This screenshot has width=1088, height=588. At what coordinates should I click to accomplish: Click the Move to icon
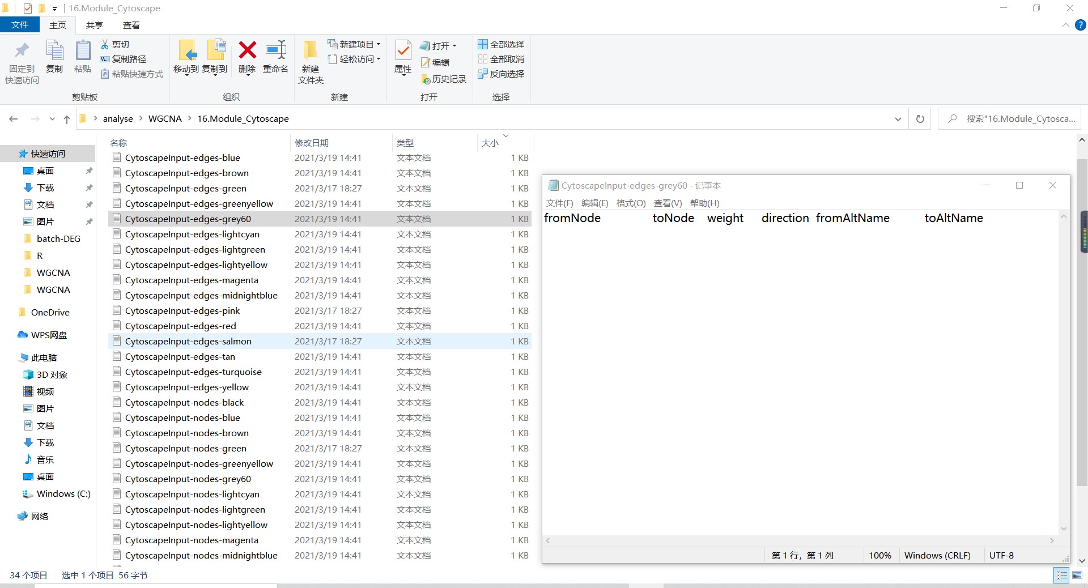tap(186, 51)
